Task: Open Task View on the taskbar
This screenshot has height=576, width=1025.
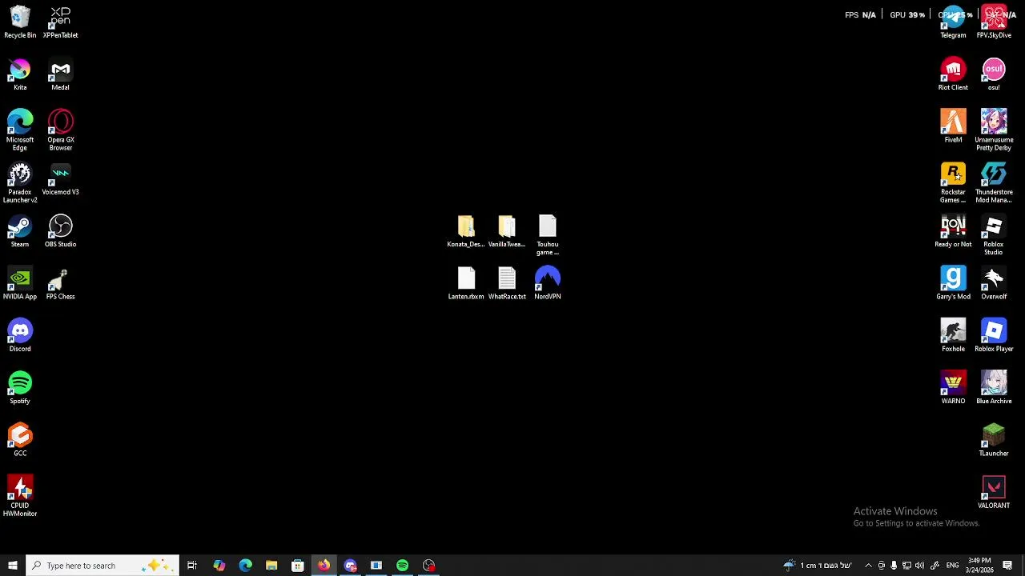Action: pyautogui.click(x=192, y=566)
